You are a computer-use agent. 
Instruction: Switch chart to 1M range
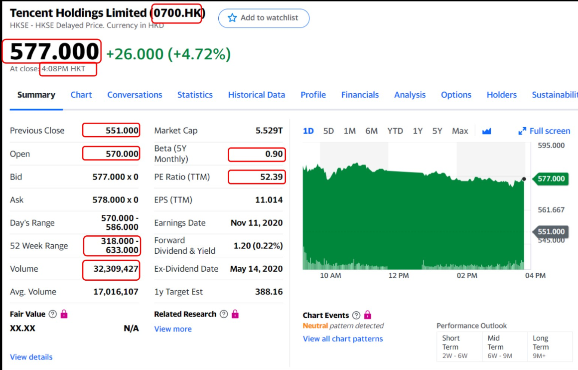tap(349, 131)
